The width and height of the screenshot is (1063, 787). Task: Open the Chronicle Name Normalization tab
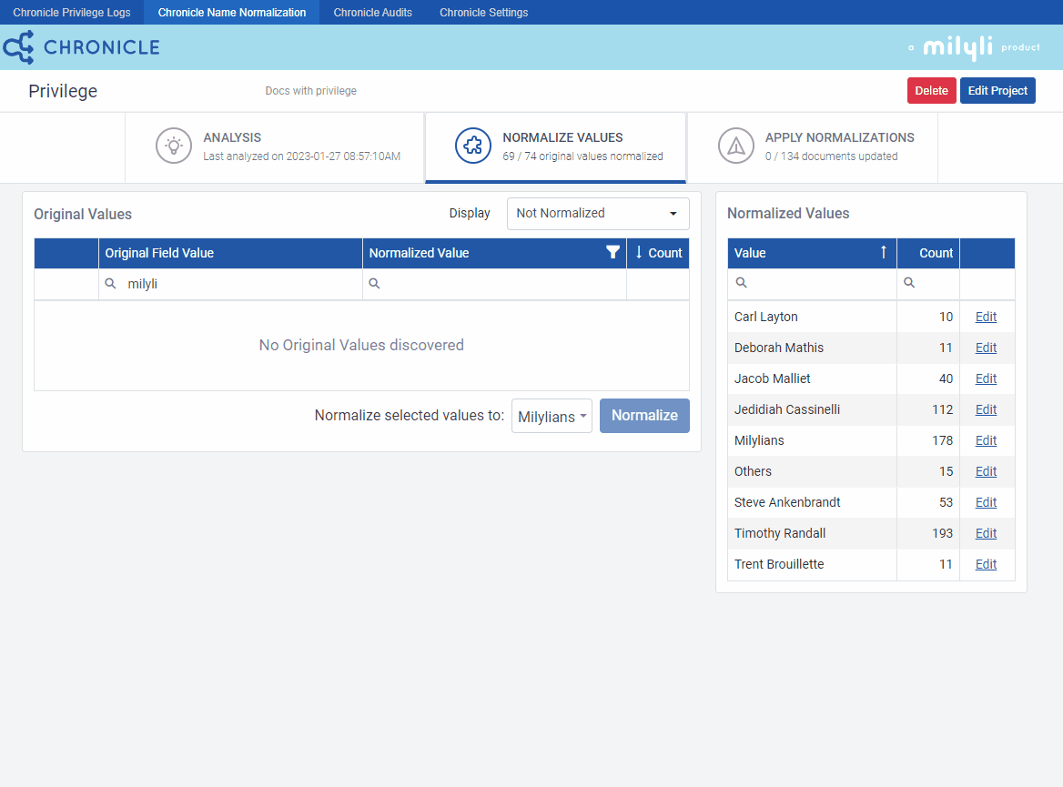pos(232,12)
